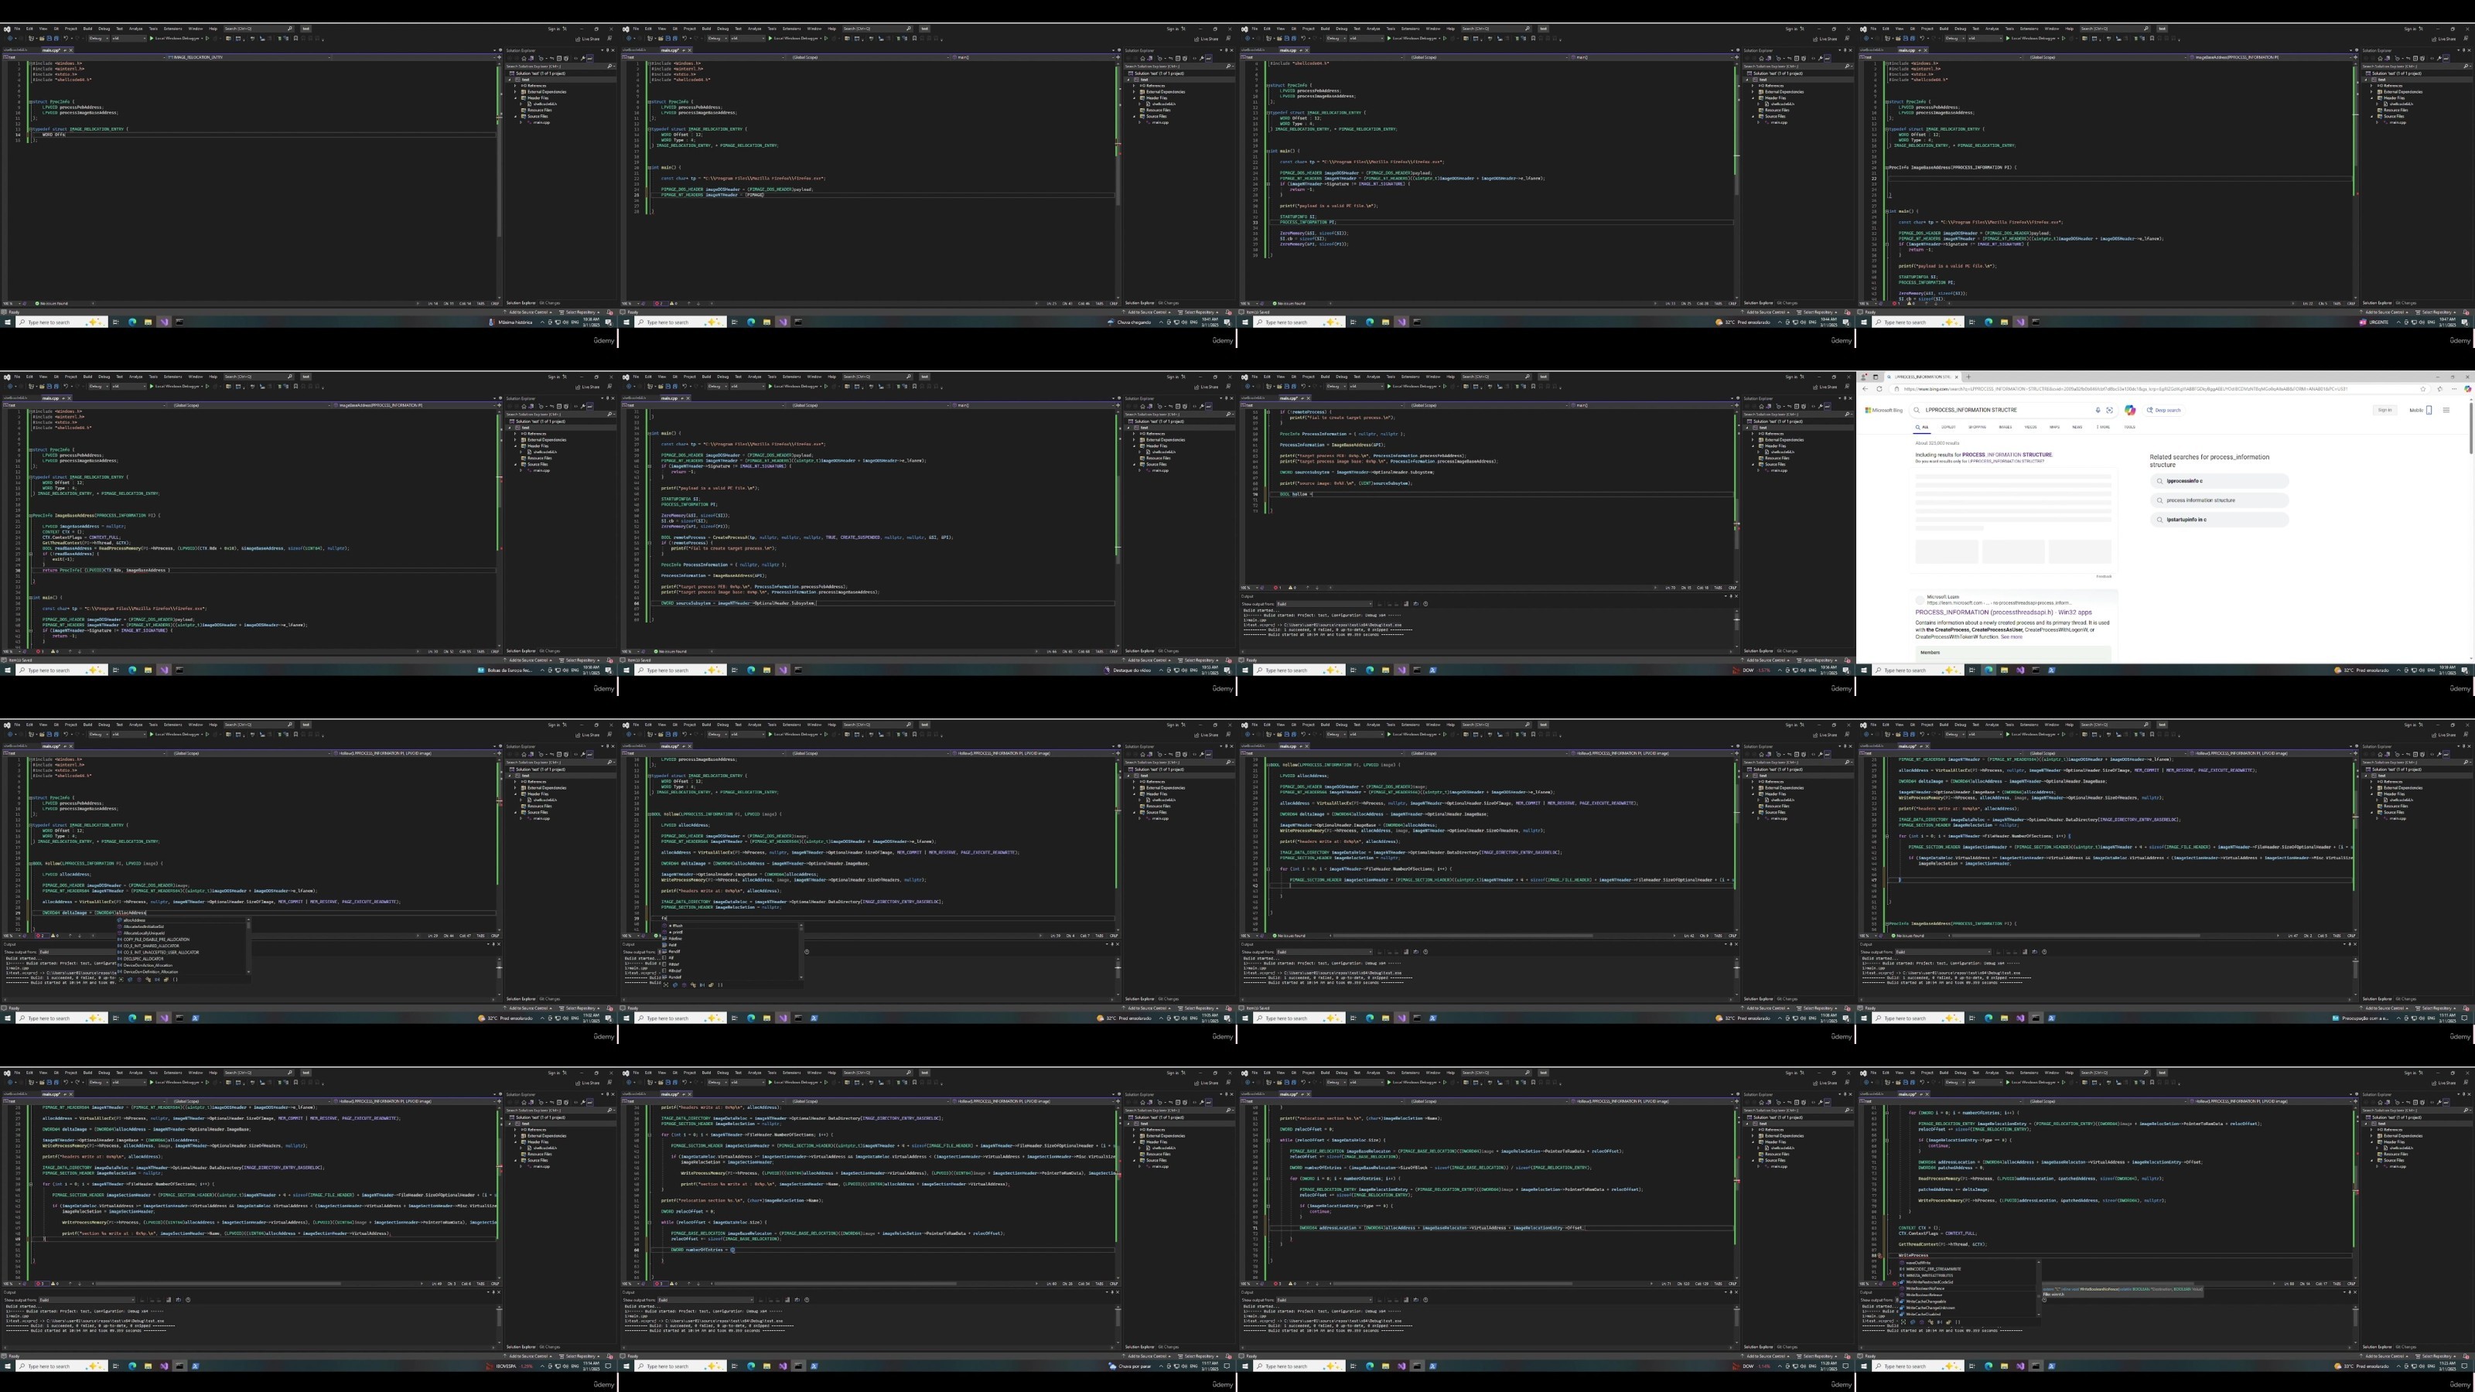2475x1392 pixels.
Task: Click the favorites star in the browser address bar
Action: 2423,389
